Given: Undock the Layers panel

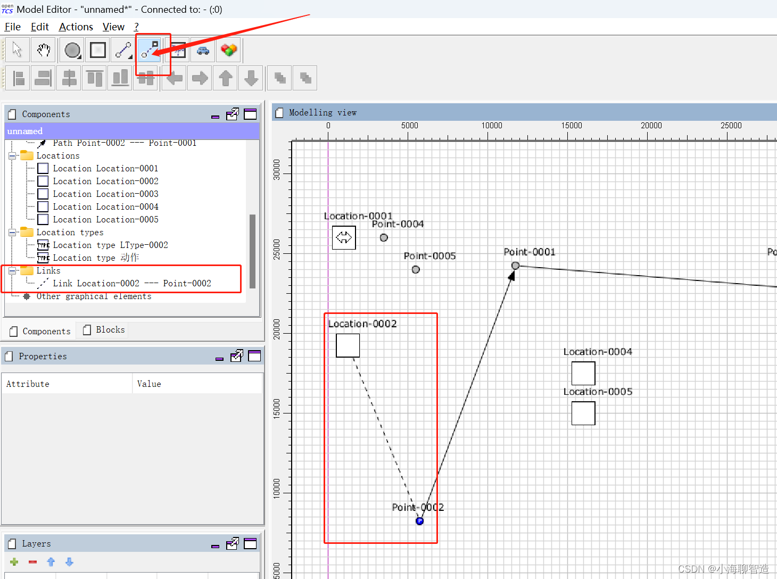Looking at the screenshot, I should [x=233, y=543].
